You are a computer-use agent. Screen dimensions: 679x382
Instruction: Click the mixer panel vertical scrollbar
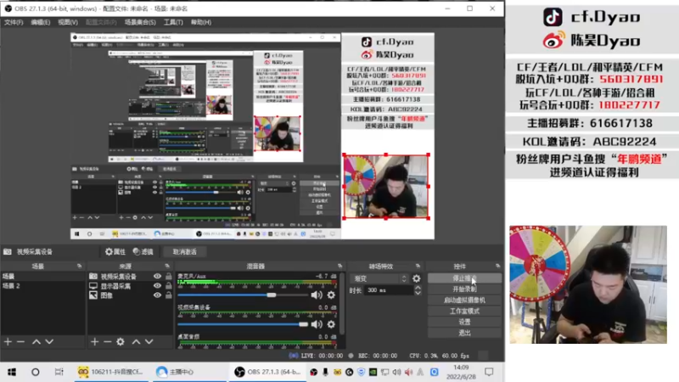tap(342, 303)
